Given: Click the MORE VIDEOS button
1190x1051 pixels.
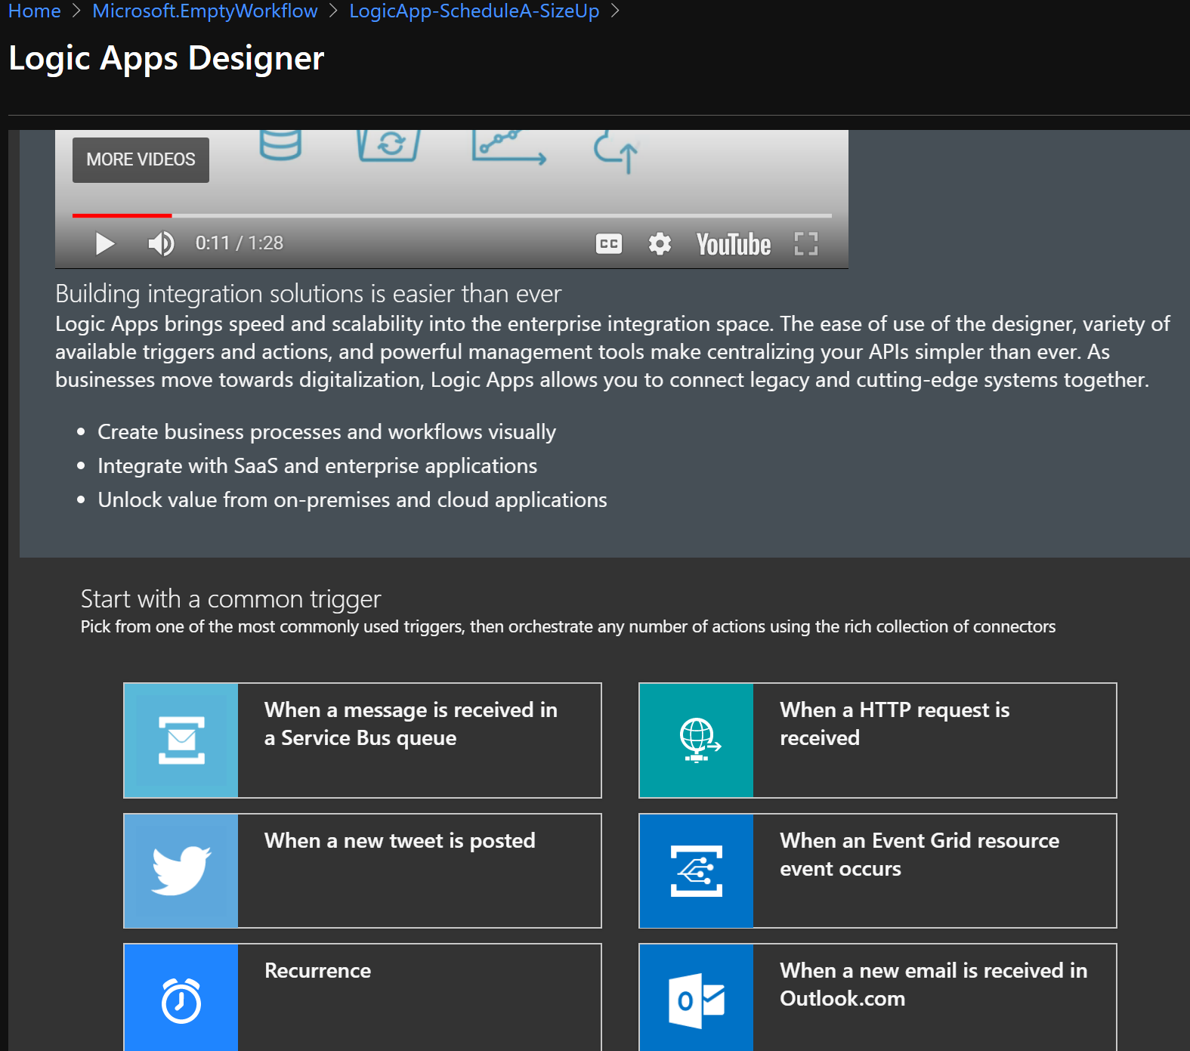Looking at the screenshot, I should point(141,159).
